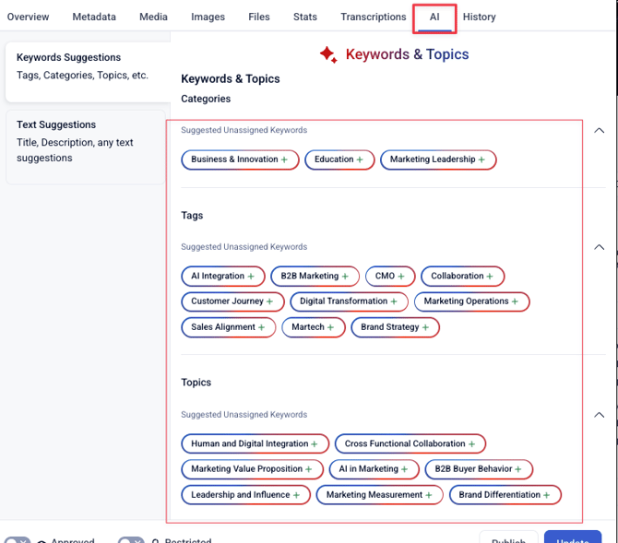The width and height of the screenshot is (618, 543).
Task: Click the sparkle icon beside Keywords & Topics
Action: (327, 55)
